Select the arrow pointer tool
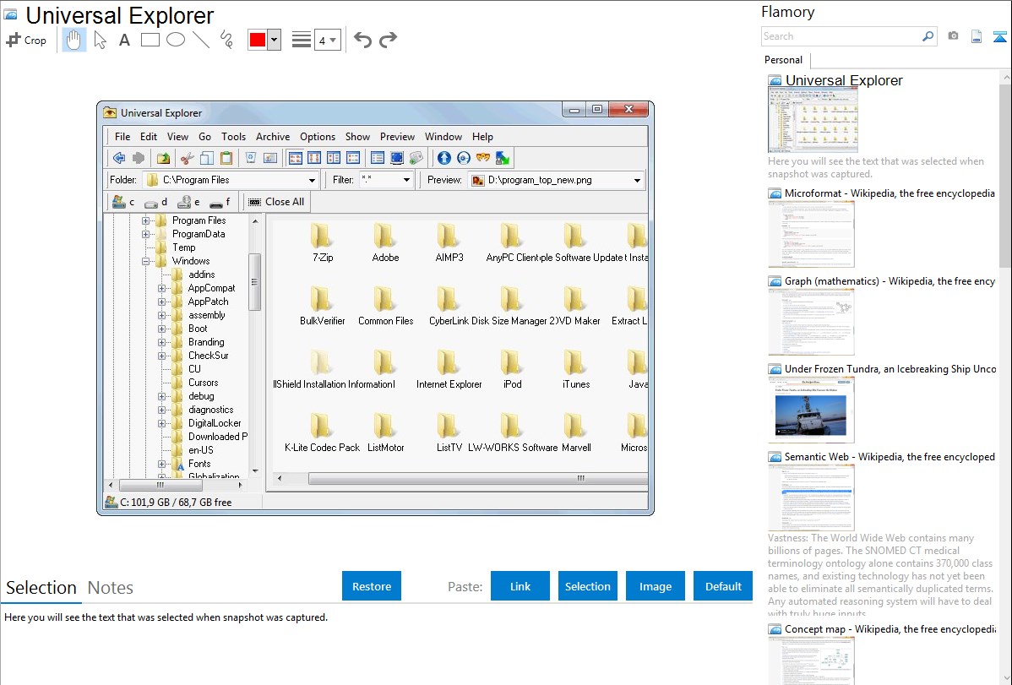The width and height of the screenshot is (1012, 685). (100, 40)
